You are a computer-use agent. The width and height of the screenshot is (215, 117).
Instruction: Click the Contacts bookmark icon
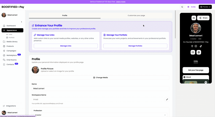pyautogui.click(x=4, y=64)
